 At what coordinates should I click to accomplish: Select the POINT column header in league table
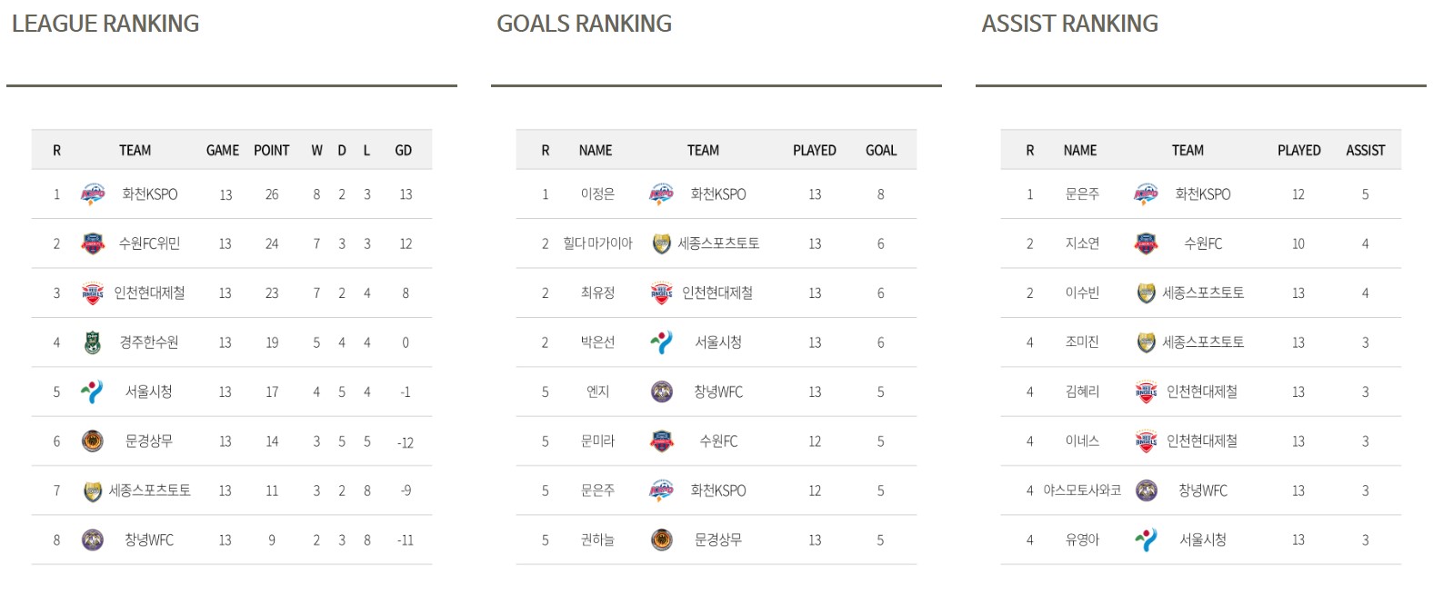[x=272, y=151]
